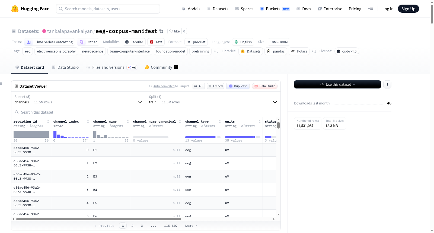Go to Models in navigation

click(x=191, y=9)
